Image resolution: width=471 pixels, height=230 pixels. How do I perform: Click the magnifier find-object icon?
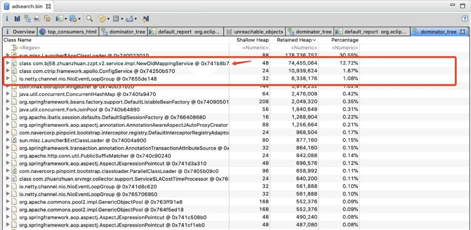(89, 19)
